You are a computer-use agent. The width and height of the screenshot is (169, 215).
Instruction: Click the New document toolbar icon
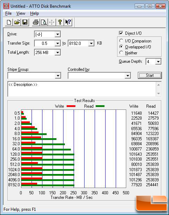coord(9,22)
